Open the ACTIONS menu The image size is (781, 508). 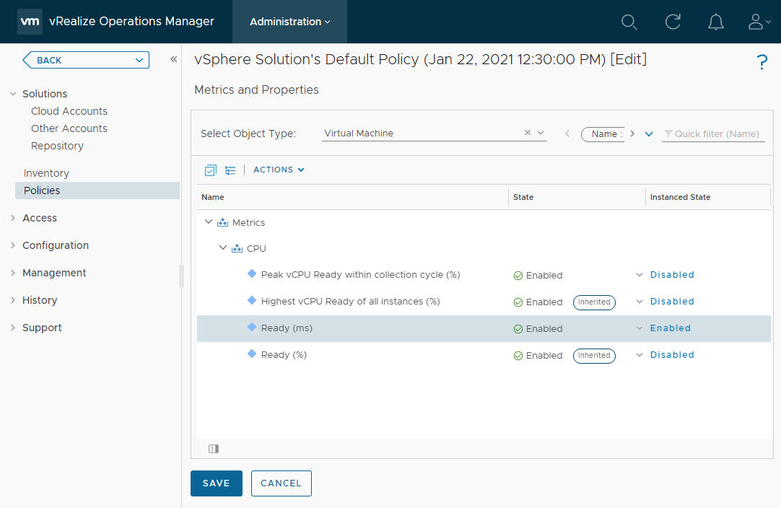point(279,170)
